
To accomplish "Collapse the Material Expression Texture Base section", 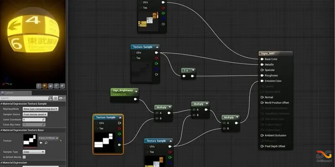I will (x=2, y=130).
